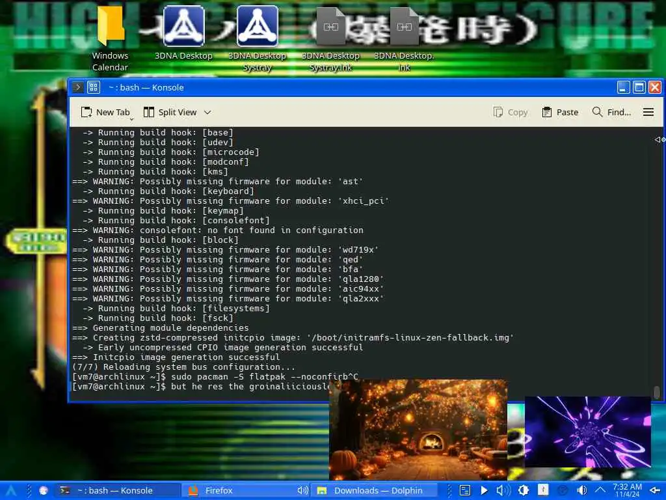Select the 3DNA Desktop.lnk file icon
This screenshot has width=666, height=500.
click(404, 38)
